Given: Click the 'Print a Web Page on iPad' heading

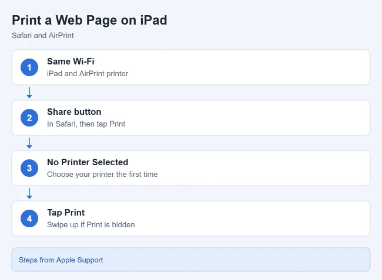Looking at the screenshot, I should (x=89, y=20).
